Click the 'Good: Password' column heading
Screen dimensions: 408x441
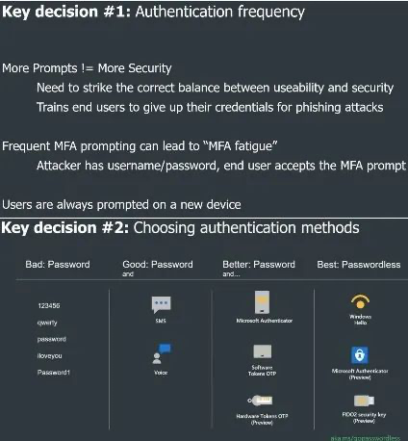pyautogui.click(x=158, y=265)
